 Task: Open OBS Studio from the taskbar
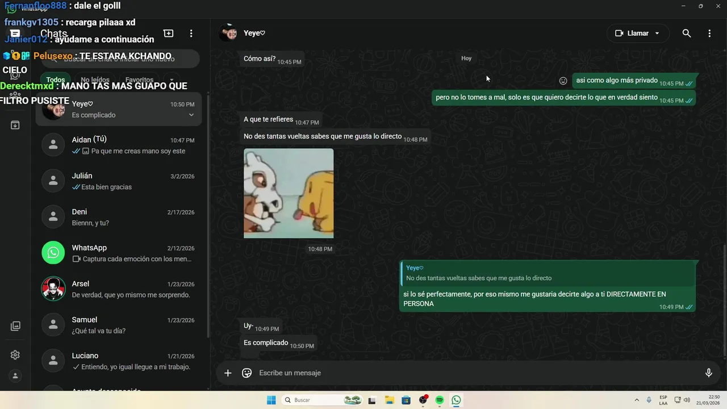pyautogui.click(x=423, y=400)
